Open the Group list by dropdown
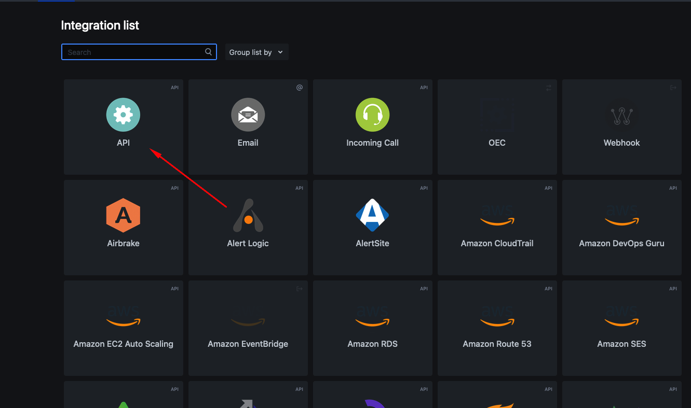This screenshot has height=408, width=691. 257,52
